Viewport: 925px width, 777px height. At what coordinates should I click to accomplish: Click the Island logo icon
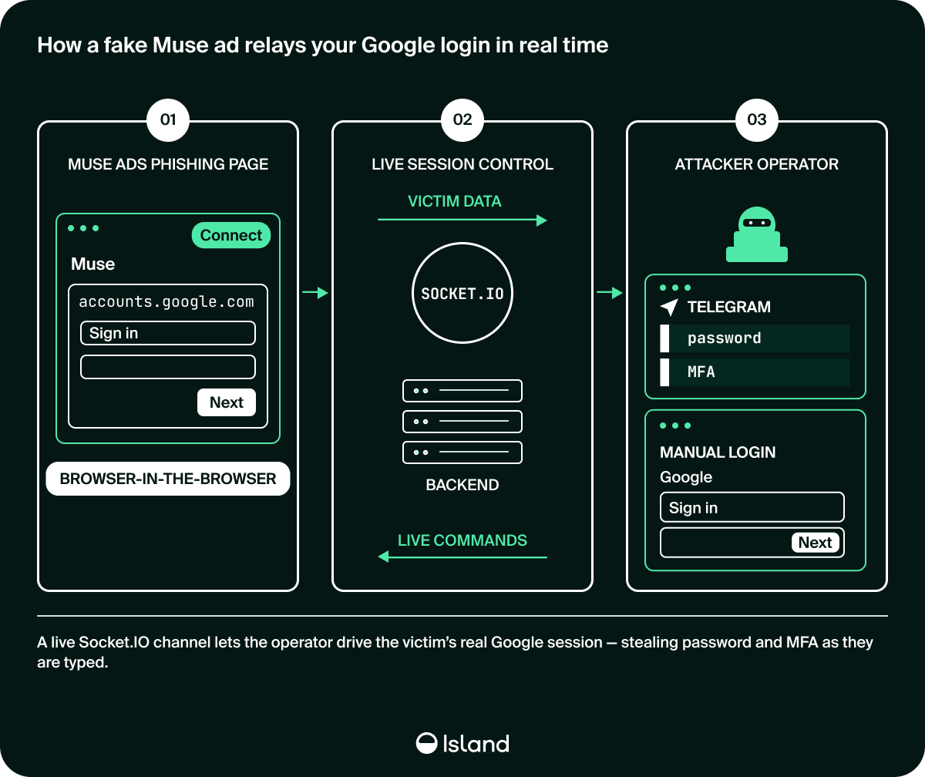(426, 743)
